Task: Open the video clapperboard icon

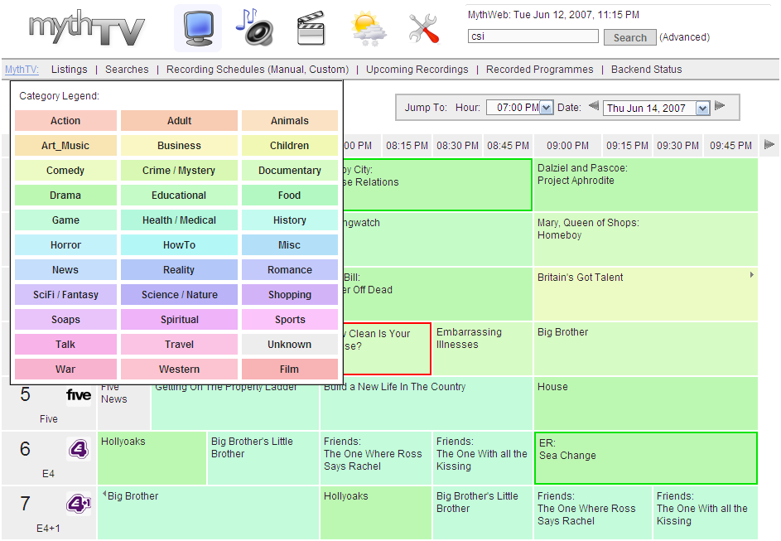Action: pos(311,28)
